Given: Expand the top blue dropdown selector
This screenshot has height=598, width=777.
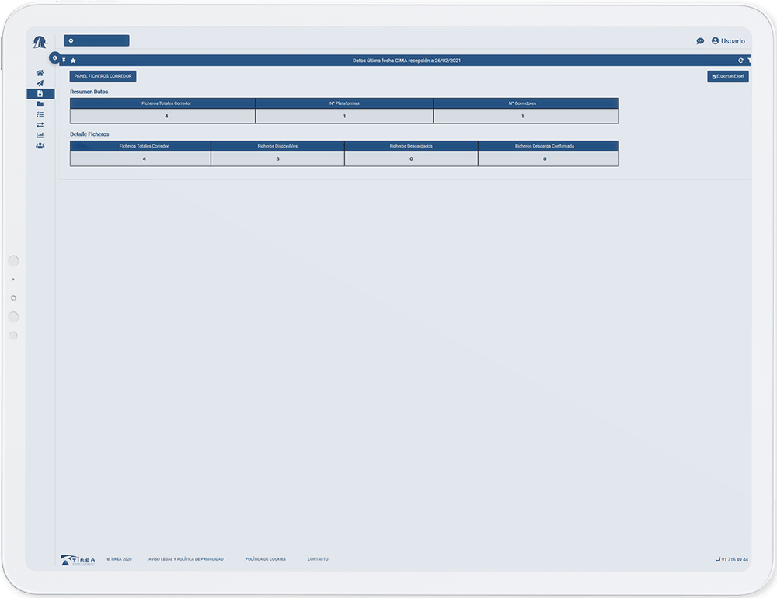Looking at the screenshot, I should (96, 40).
